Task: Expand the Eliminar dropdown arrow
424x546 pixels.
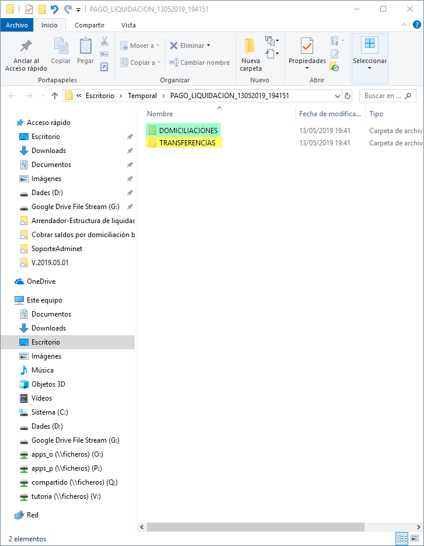Action: tap(208, 46)
